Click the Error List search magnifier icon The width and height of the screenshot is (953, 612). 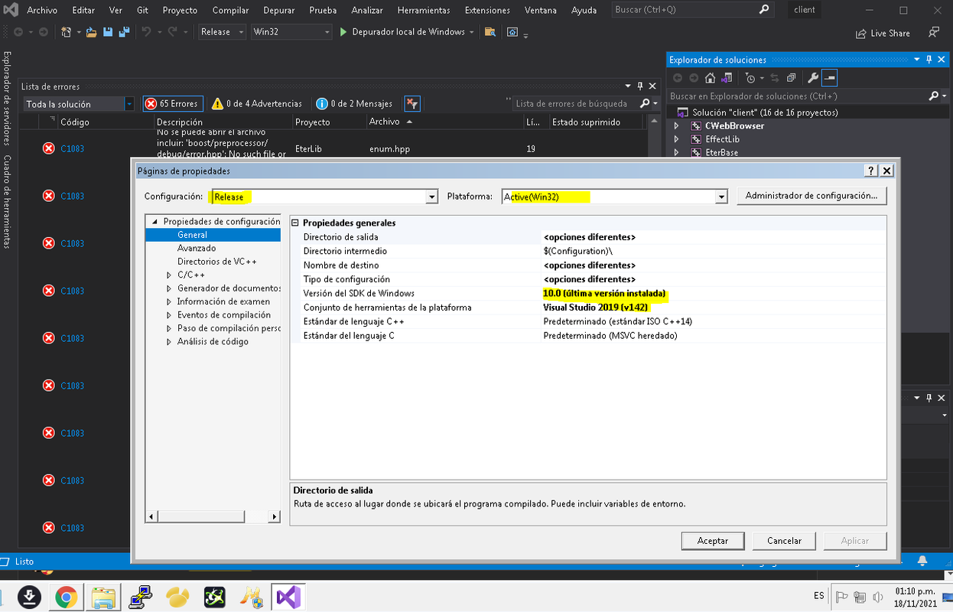(x=645, y=103)
